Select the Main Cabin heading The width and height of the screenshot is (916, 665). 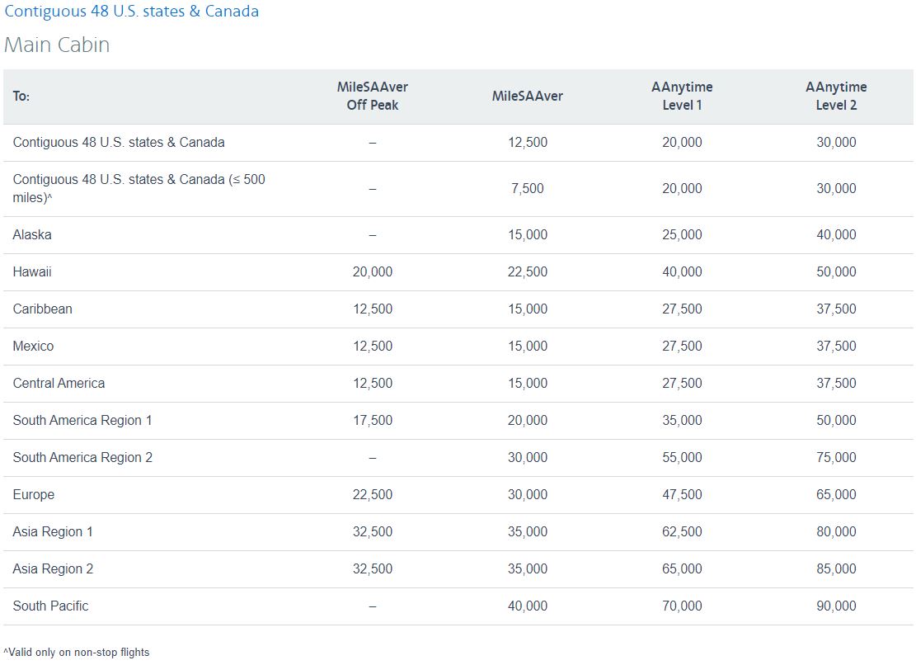pyautogui.click(x=57, y=45)
